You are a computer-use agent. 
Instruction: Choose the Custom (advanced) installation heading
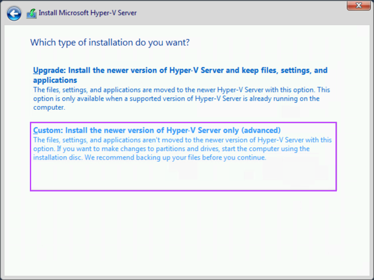pyautogui.click(x=157, y=130)
